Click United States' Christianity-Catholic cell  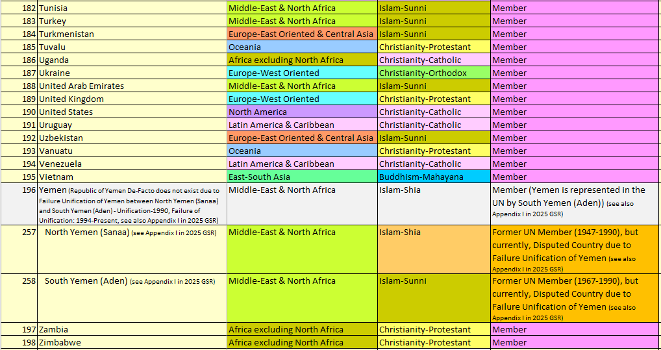coord(434,112)
